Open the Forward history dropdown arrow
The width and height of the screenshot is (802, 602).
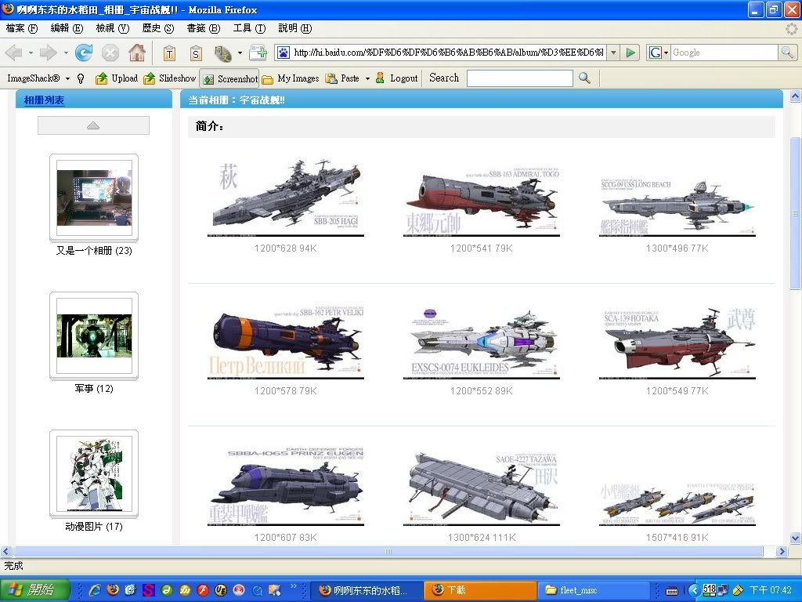pos(66,53)
